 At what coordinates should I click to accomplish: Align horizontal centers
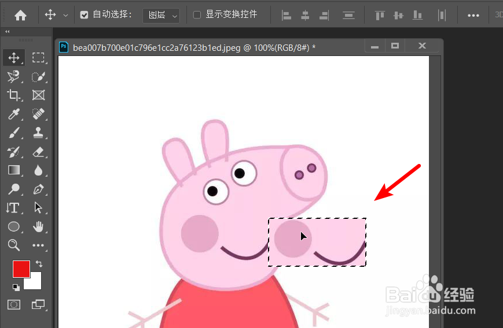coord(305,15)
